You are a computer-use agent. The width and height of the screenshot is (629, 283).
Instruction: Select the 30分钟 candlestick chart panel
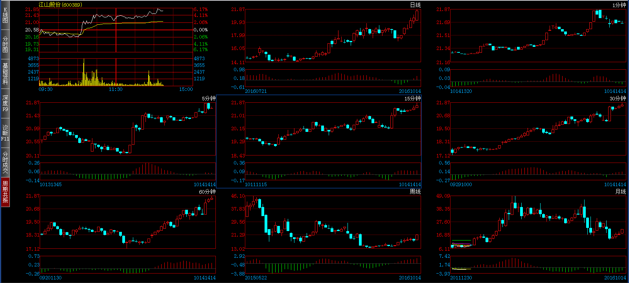coord(538,129)
